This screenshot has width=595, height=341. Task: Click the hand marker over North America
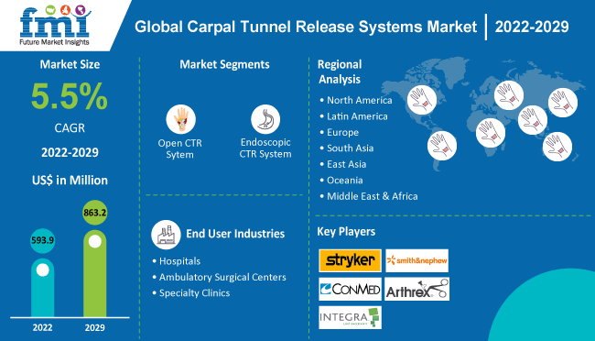422,100
